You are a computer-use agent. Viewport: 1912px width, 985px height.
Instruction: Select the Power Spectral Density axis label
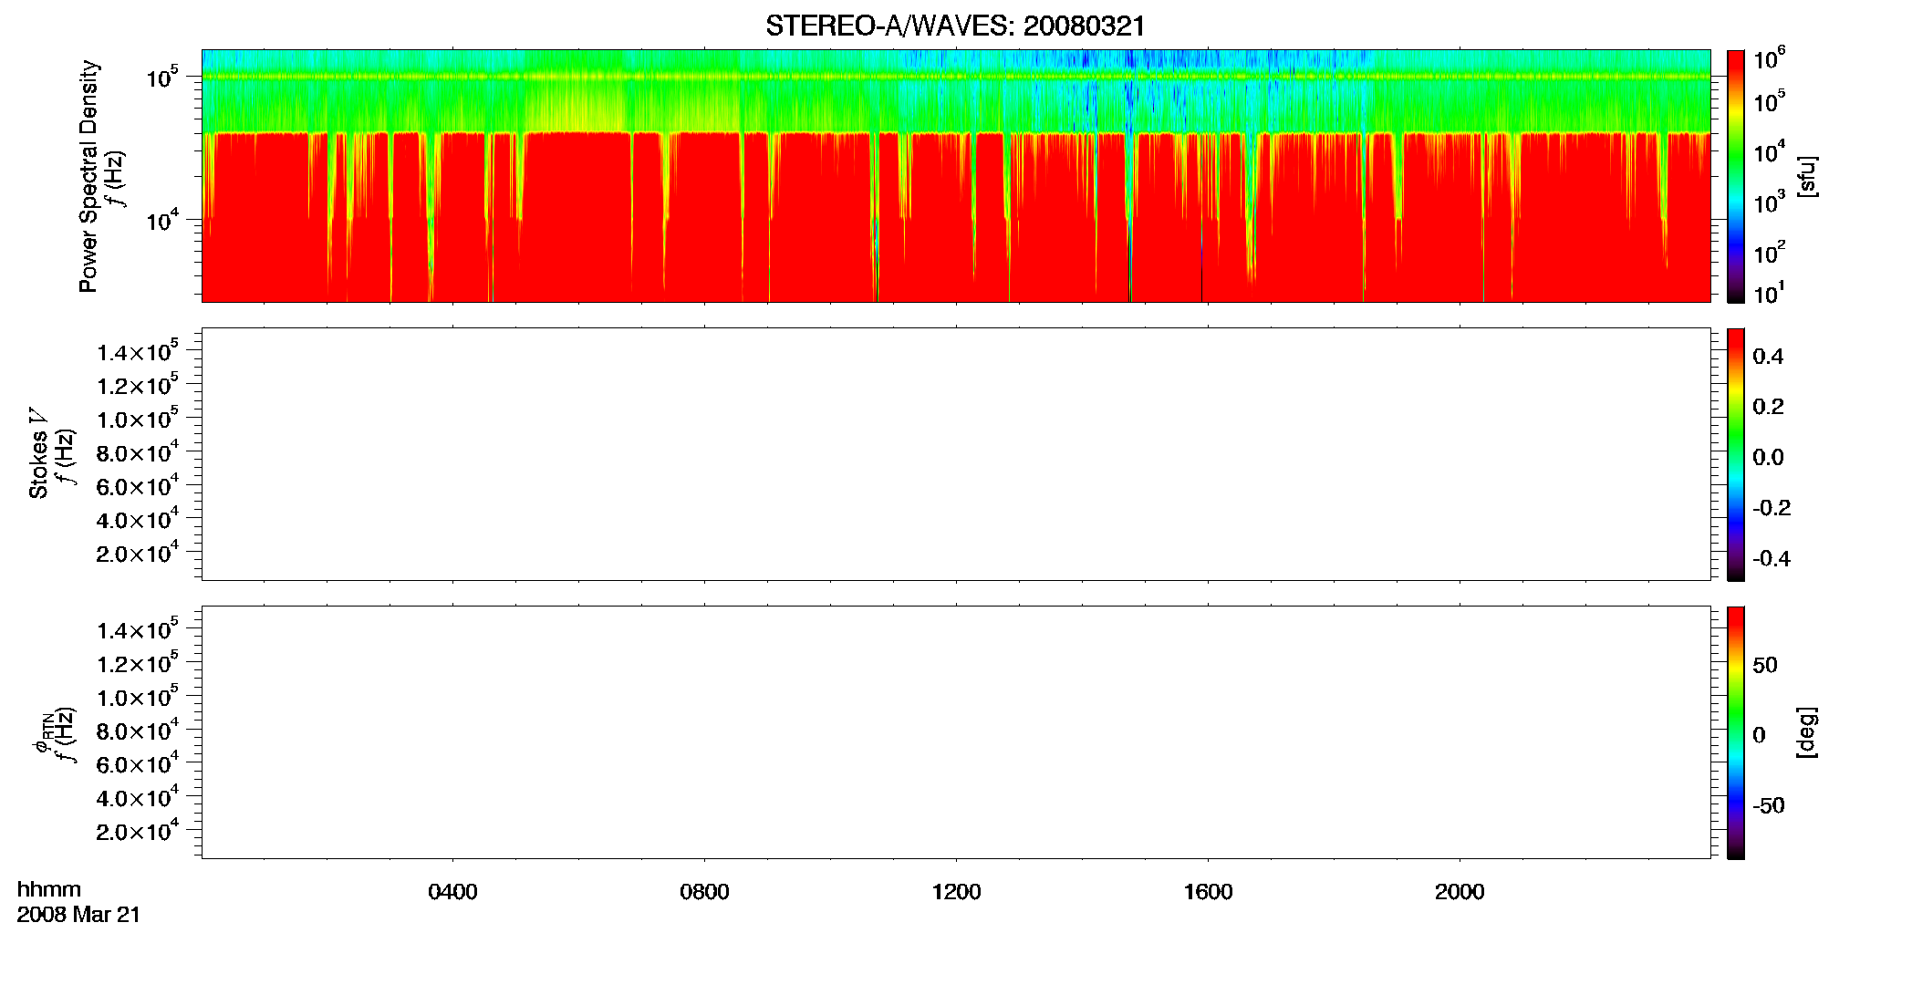point(88,176)
